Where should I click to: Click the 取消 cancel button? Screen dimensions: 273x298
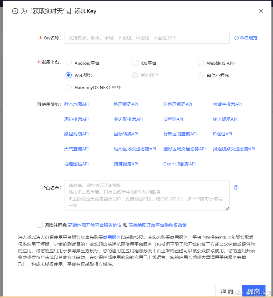[x=227, y=290]
